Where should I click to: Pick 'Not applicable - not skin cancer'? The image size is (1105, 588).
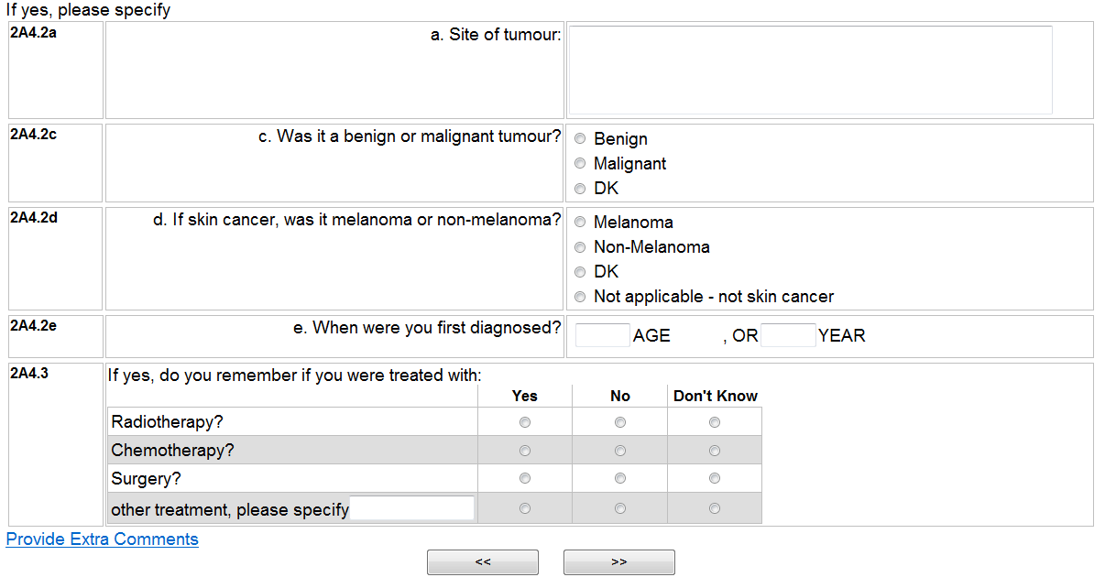580,297
